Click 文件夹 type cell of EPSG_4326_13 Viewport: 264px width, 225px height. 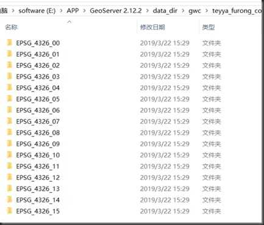tap(212, 189)
